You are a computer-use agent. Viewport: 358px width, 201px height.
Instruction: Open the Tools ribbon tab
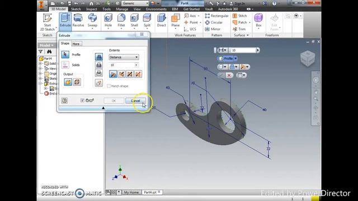[x=106, y=9]
